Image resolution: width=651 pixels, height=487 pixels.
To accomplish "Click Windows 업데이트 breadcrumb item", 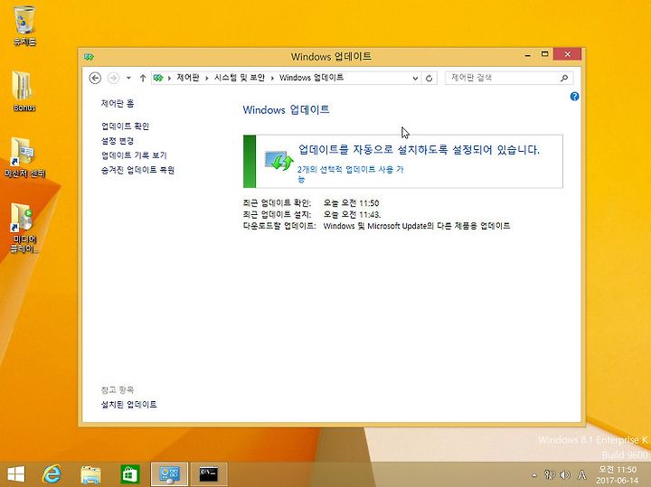I will click(x=311, y=78).
